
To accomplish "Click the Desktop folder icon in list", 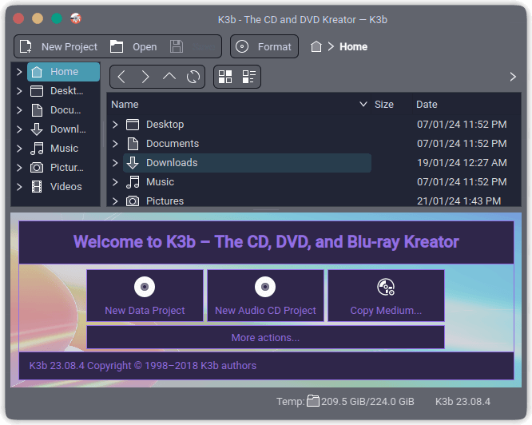I will (x=133, y=125).
